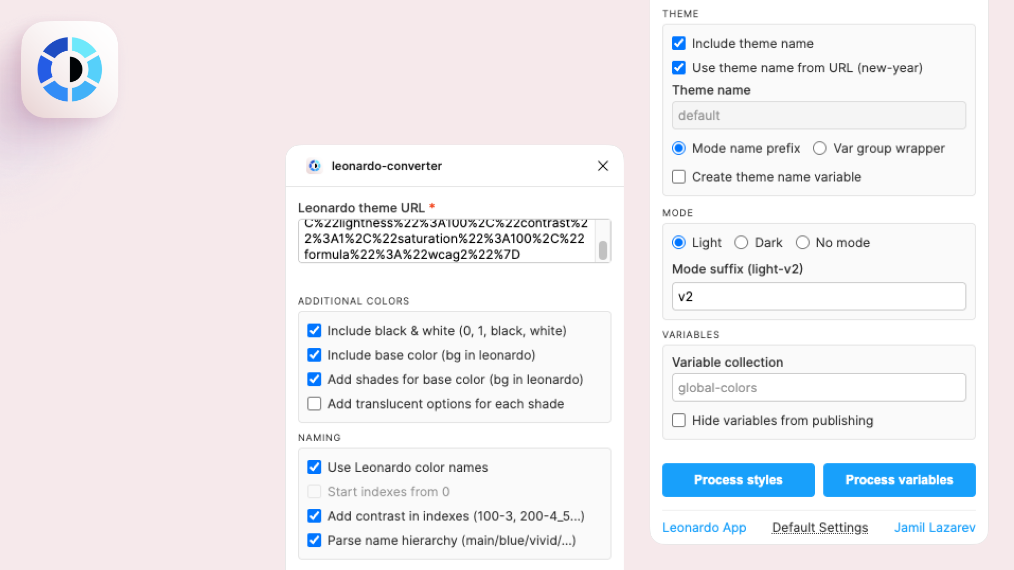Toggle Include theme name checkbox

[x=679, y=43]
